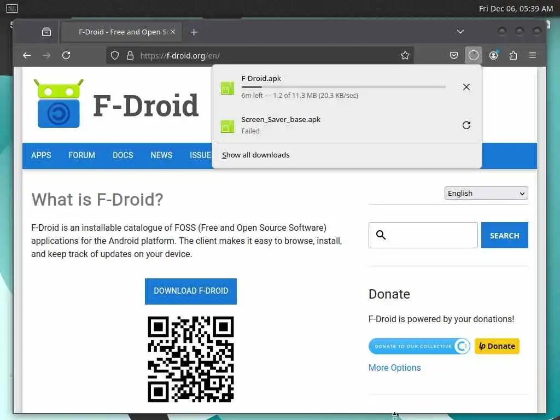Expand the list all tabs chevron
Viewport: 560px width, 420px height.
pos(460,32)
